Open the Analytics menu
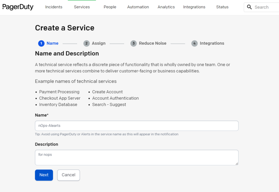 click(x=166, y=7)
